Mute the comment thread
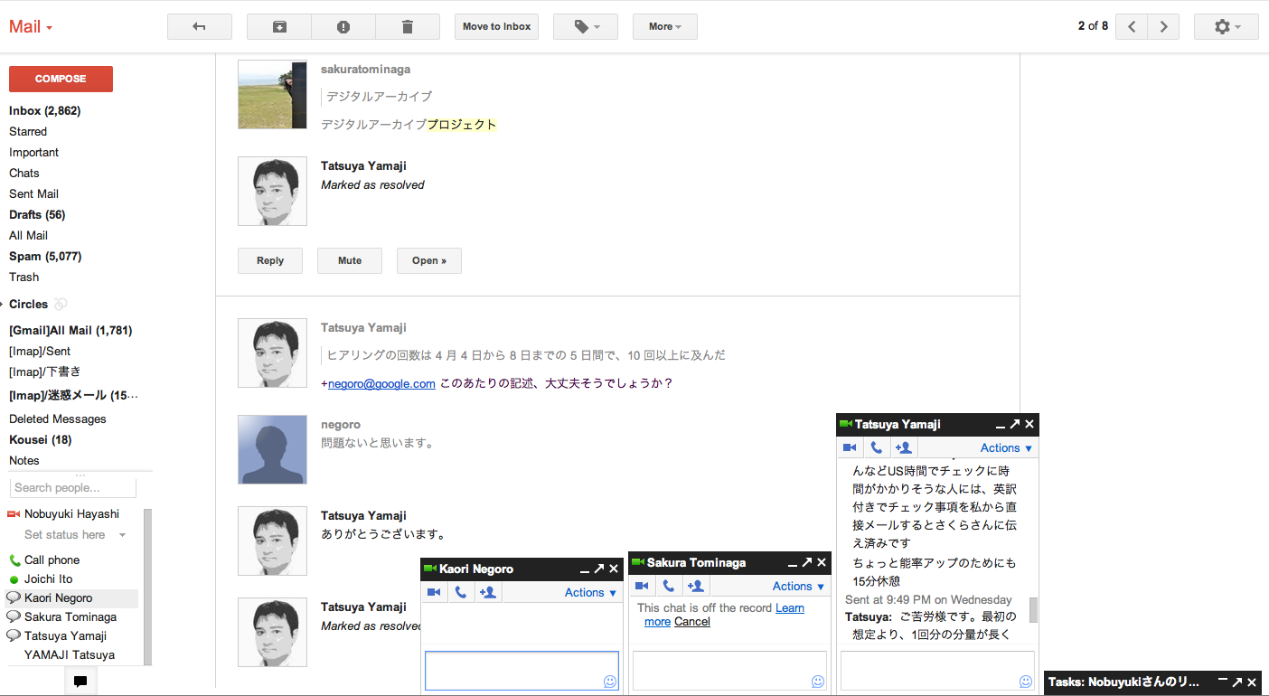 350,260
